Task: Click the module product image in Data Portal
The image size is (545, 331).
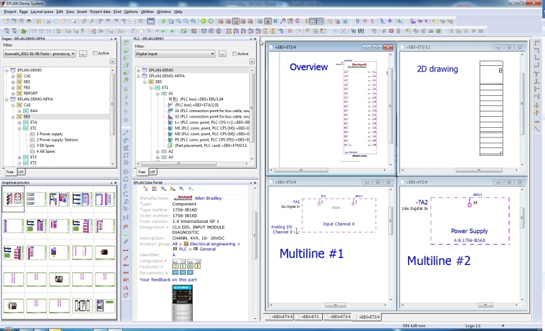Action: click(x=182, y=303)
